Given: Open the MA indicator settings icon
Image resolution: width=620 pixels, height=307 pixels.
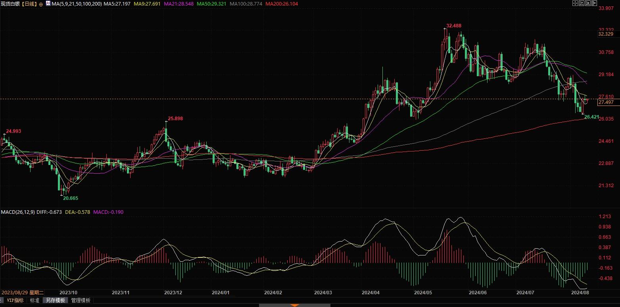Looking at the screenshot, I should (48, 4).
